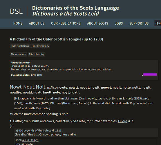Open Legends of the Saints xl. 1121 source
This screenshot has height=145, width=161.
pos(43,130)
